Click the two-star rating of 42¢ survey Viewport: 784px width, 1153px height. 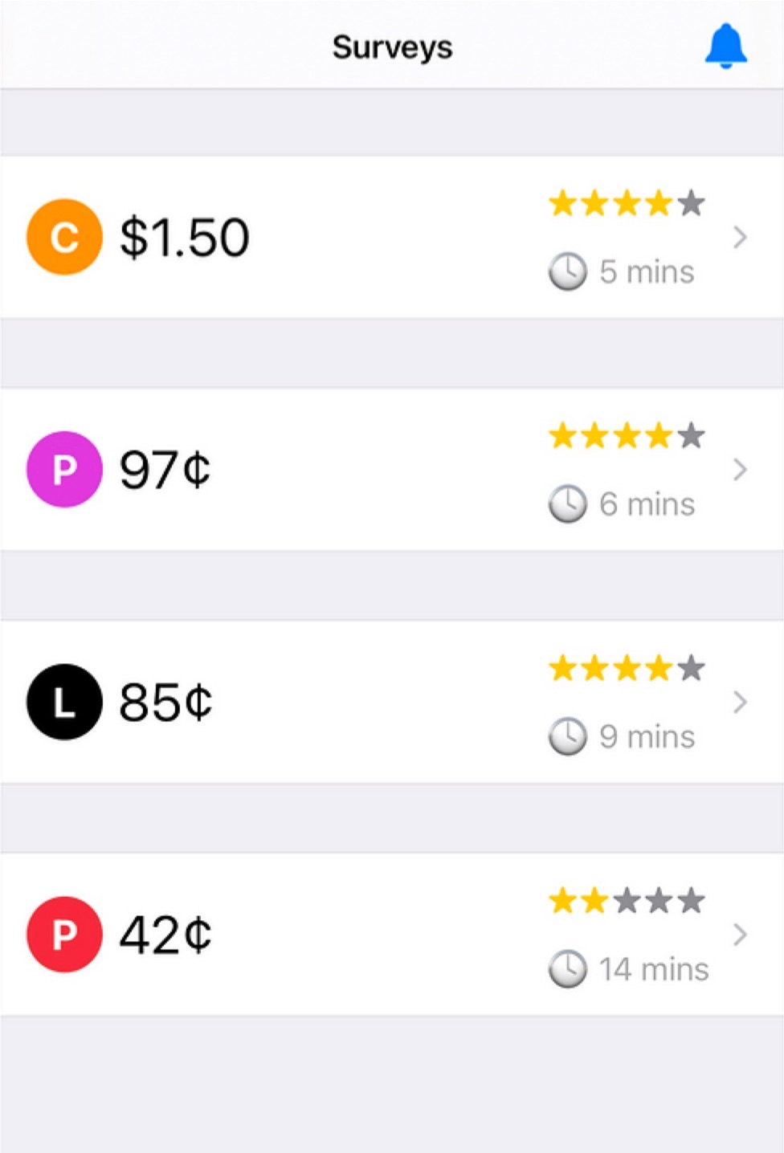(x=627, y=901)
